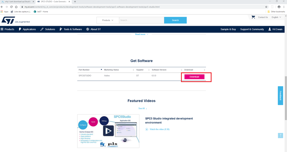Open About ST navigation menu

pyautogui.click(x=93, y=29)
